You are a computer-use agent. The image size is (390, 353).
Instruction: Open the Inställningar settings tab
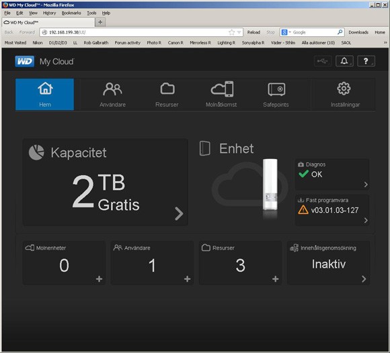coord(345,95)
